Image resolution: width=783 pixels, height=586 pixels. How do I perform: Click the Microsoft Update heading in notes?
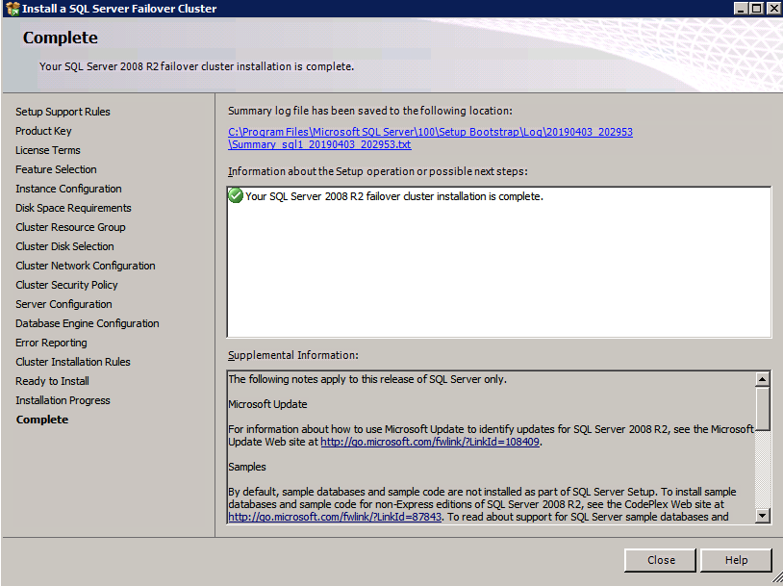(x=267, y=404)
